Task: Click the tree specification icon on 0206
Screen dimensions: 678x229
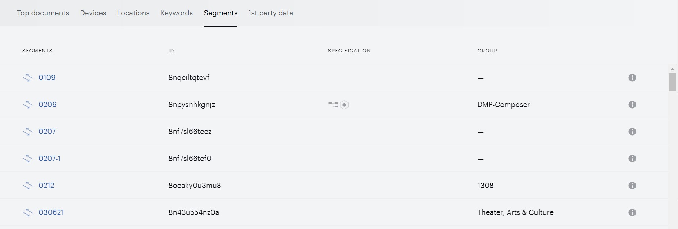Action: (x=333, y=105)
